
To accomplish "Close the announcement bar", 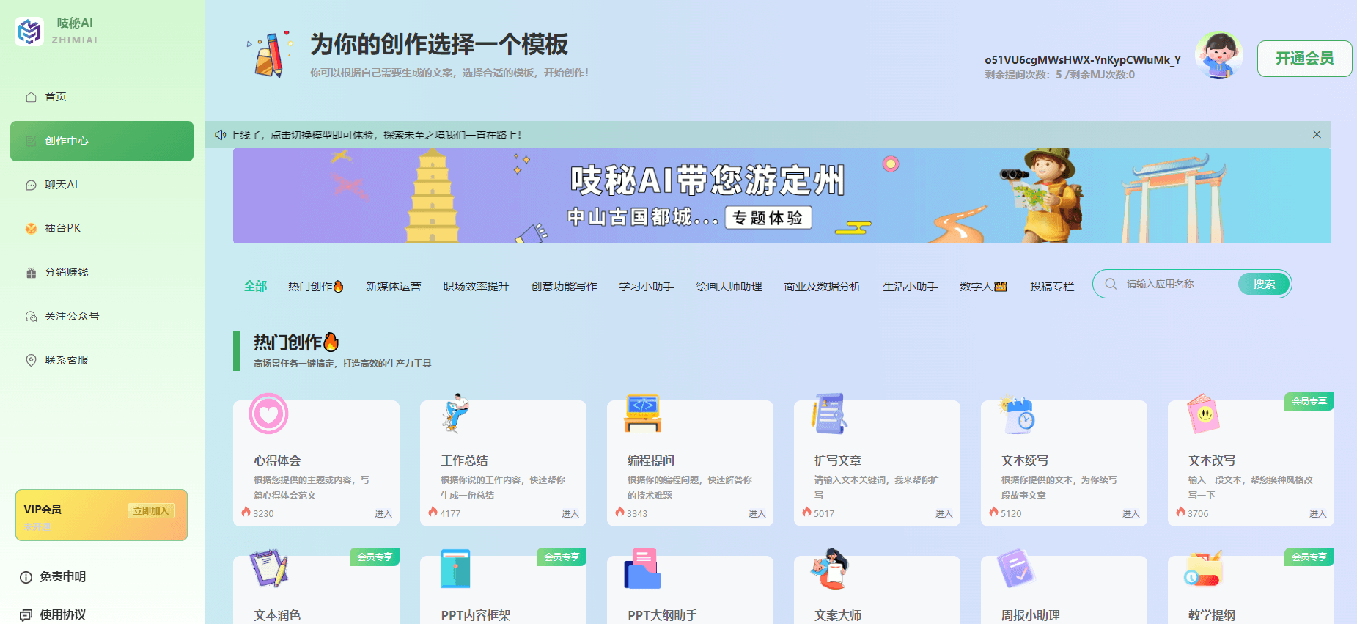I will point(1317,134).
